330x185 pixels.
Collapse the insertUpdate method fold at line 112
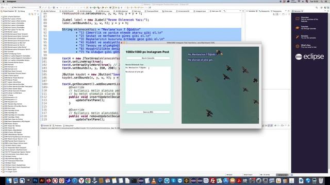pos(41,97)
